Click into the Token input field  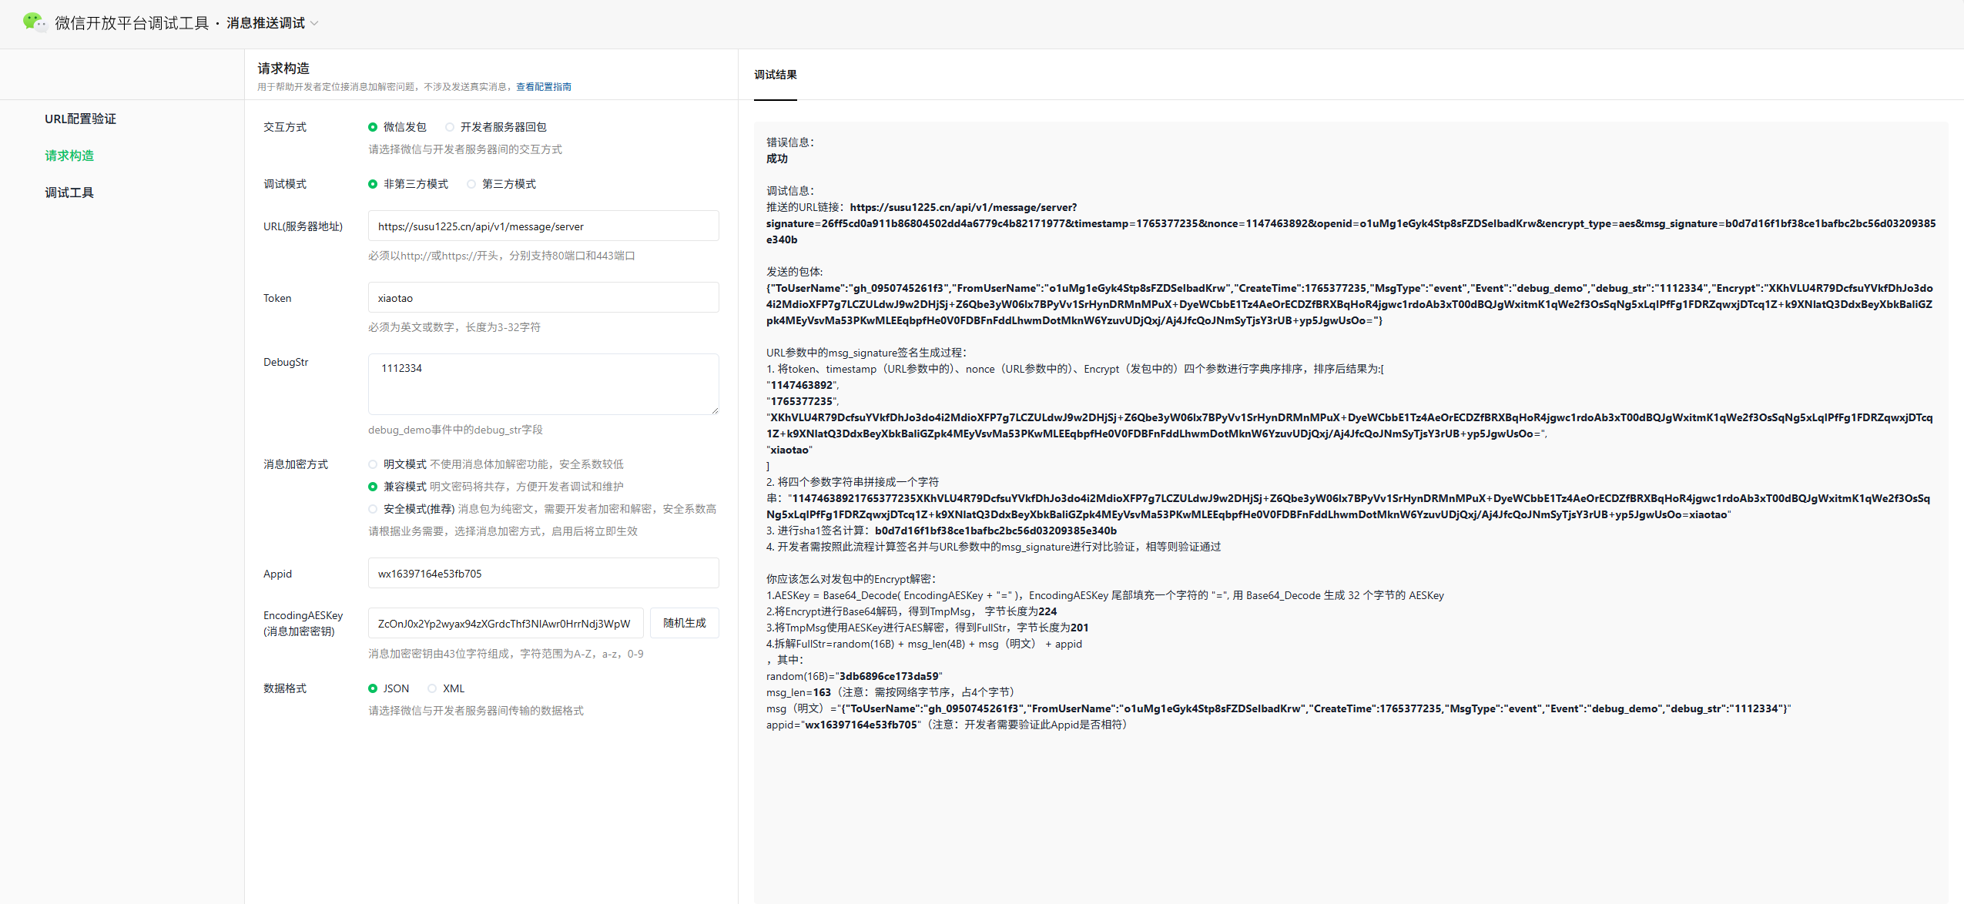(x=543, y=298)
